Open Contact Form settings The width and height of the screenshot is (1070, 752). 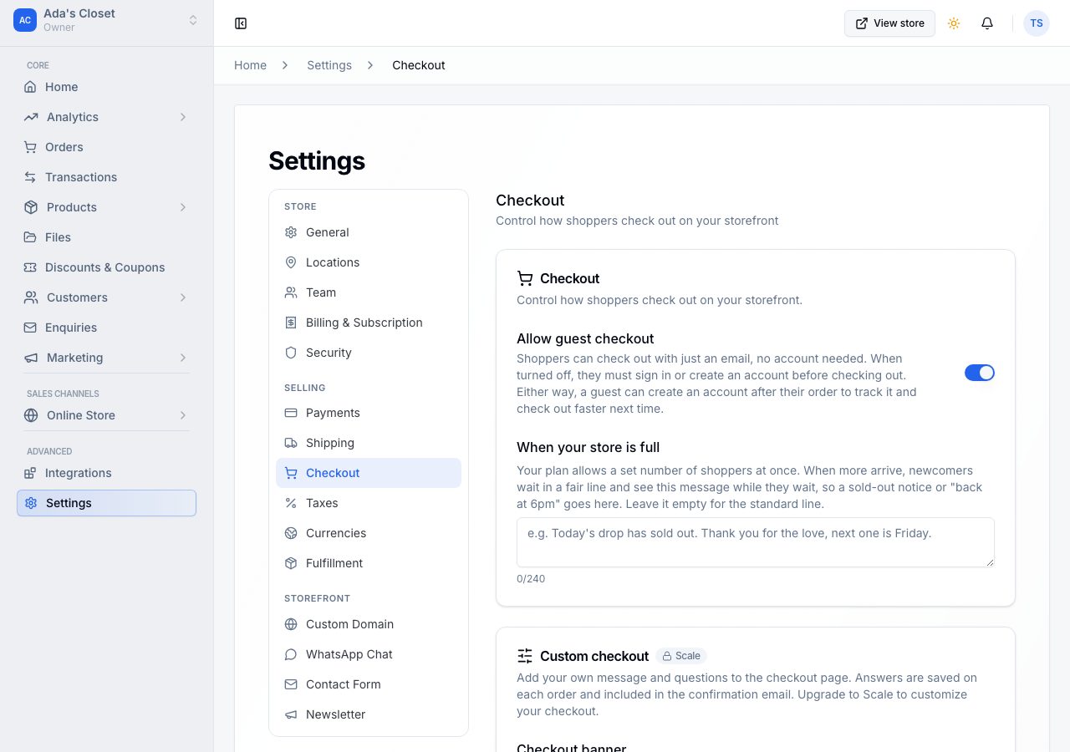[x=369, y=684]
